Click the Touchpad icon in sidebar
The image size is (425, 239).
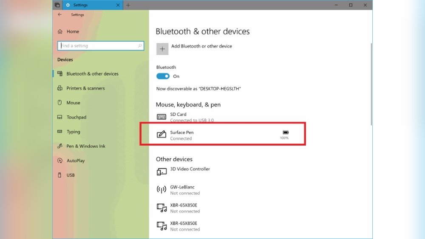click(x=59, y=117)
